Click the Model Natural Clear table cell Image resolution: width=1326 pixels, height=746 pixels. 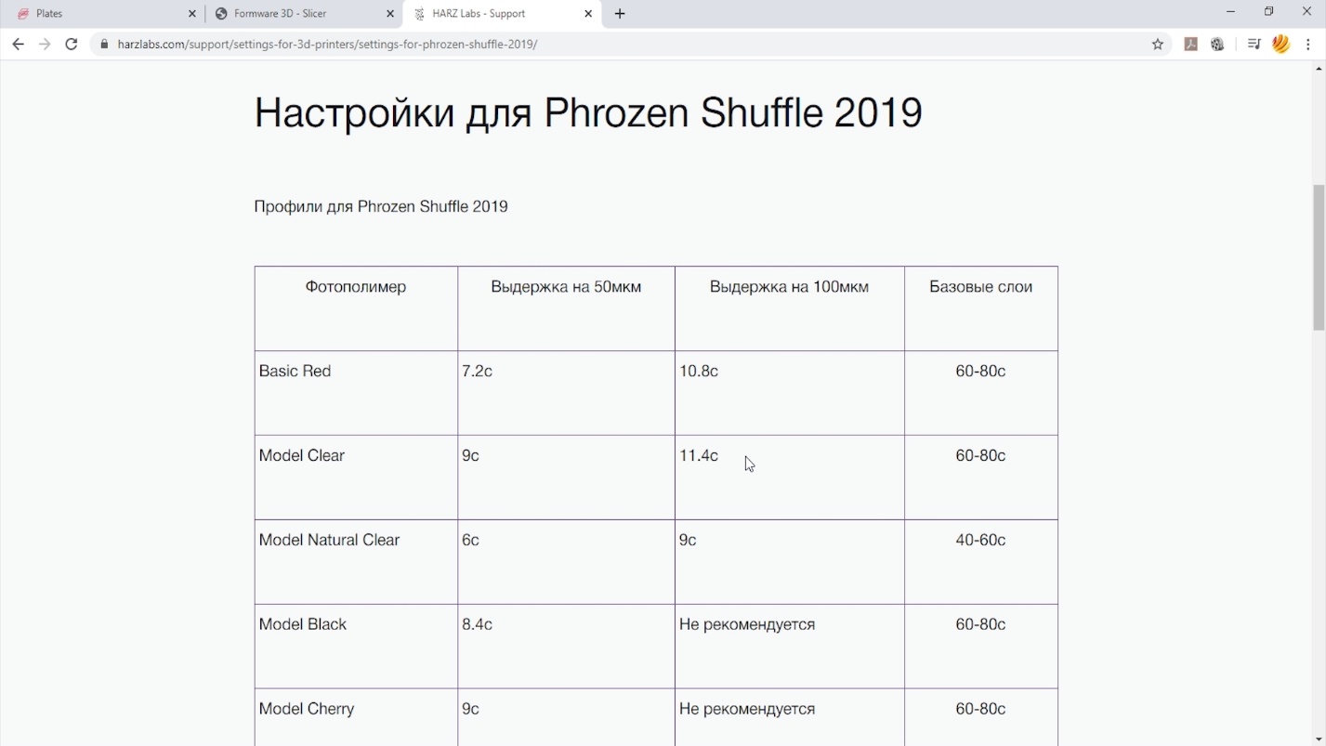pyautogui.click(x=329, y=540)
